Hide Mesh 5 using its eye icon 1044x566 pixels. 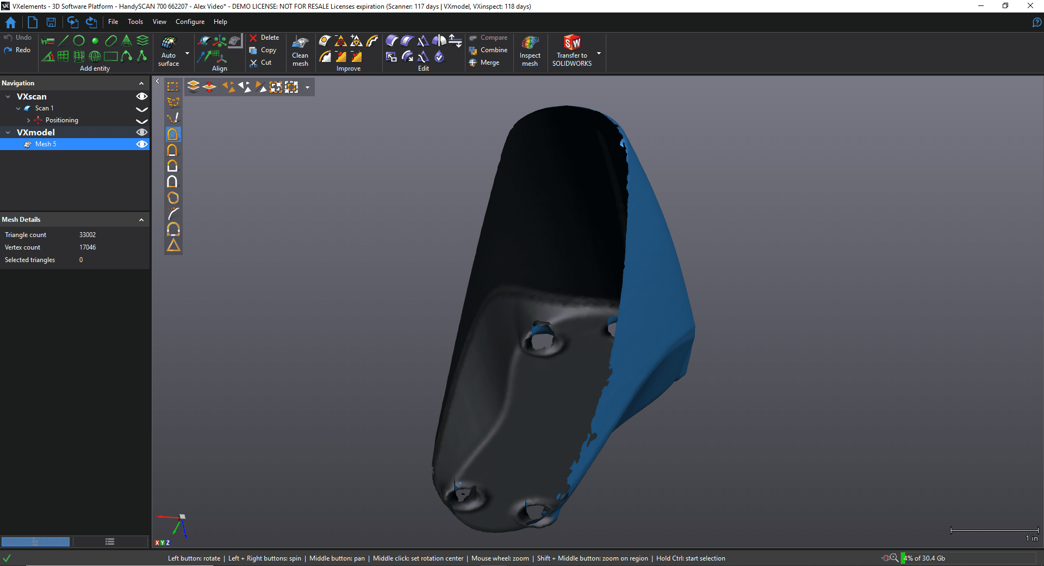tap(141, 144)
